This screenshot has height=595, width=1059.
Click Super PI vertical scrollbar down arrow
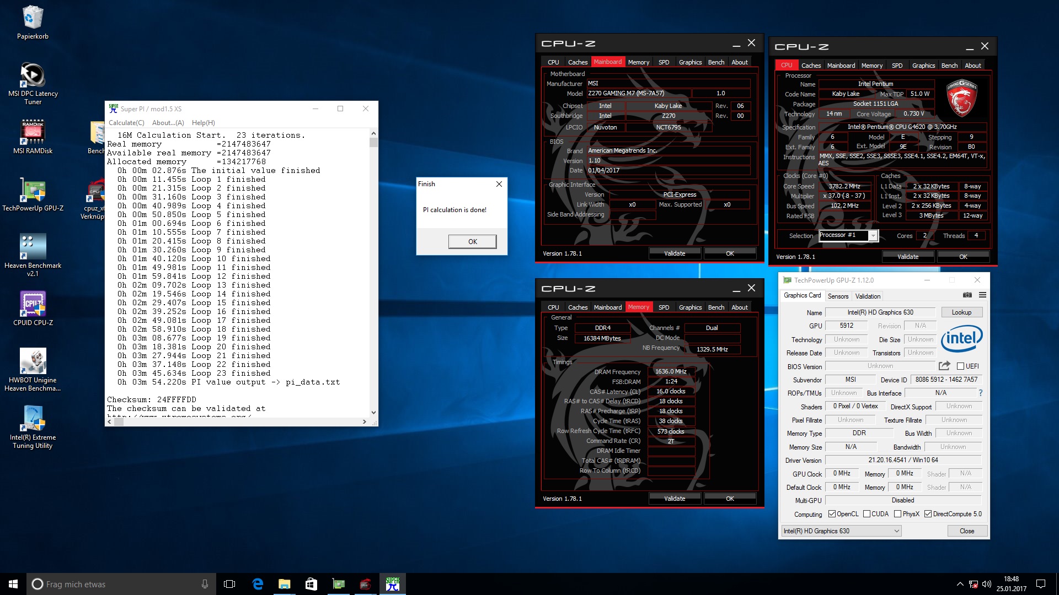click(373, 412)
